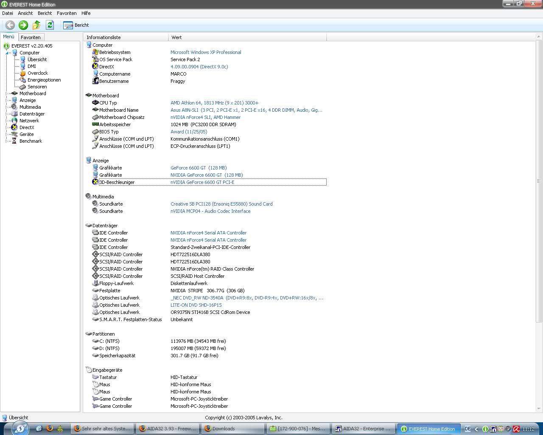Expand the Datenträger tree node
The height and width of the screenshot is (435, 543).
tap(7, 114)
